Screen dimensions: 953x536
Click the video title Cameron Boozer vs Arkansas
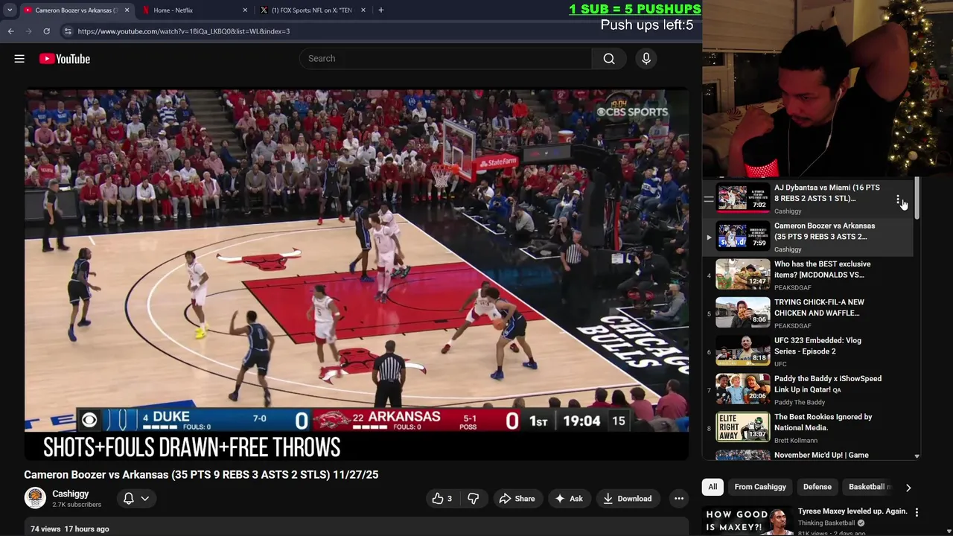pyautogui.click(x=201, y=474)
